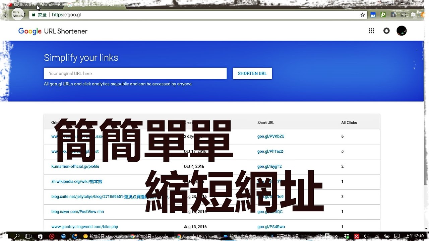Click the 'Your original URL here' field
The height and width of the screenshot is (241, 429).
pos(135,73)
